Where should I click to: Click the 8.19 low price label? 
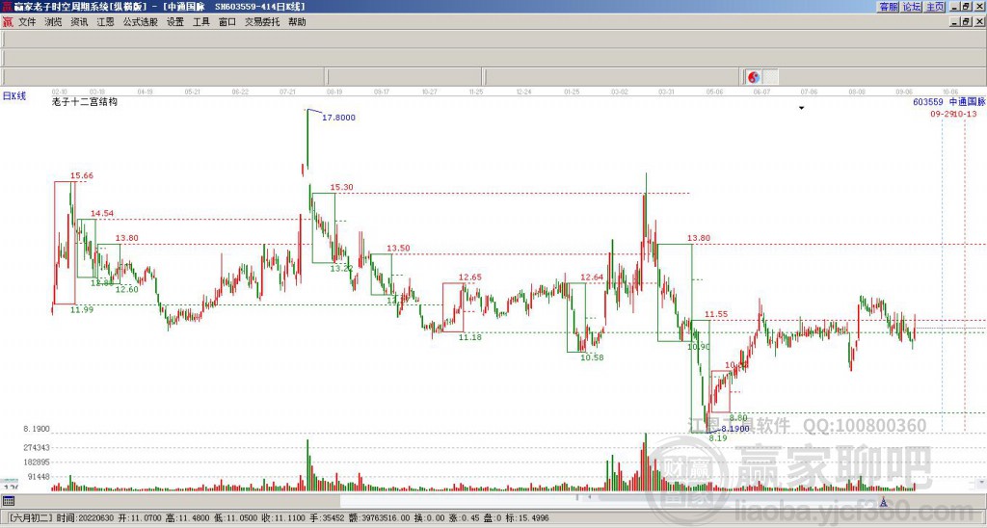coord(718,438)
